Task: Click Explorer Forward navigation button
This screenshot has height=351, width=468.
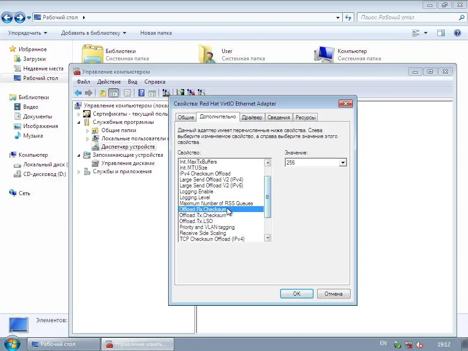Action: tap(20, 18)
